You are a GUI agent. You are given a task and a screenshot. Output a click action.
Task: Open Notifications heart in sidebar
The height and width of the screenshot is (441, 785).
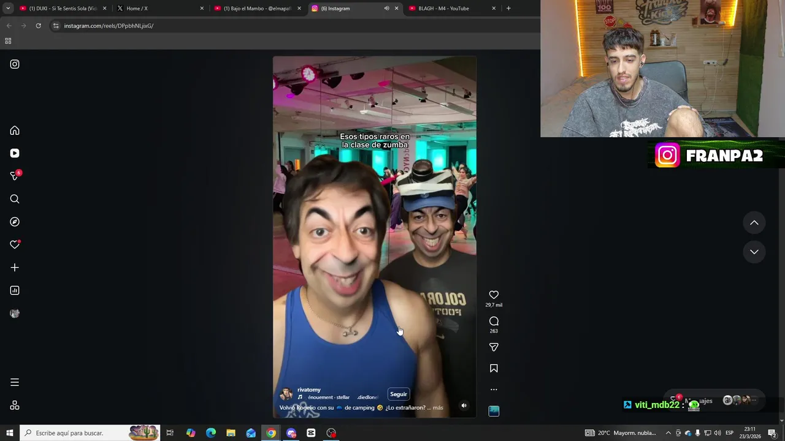15,244
